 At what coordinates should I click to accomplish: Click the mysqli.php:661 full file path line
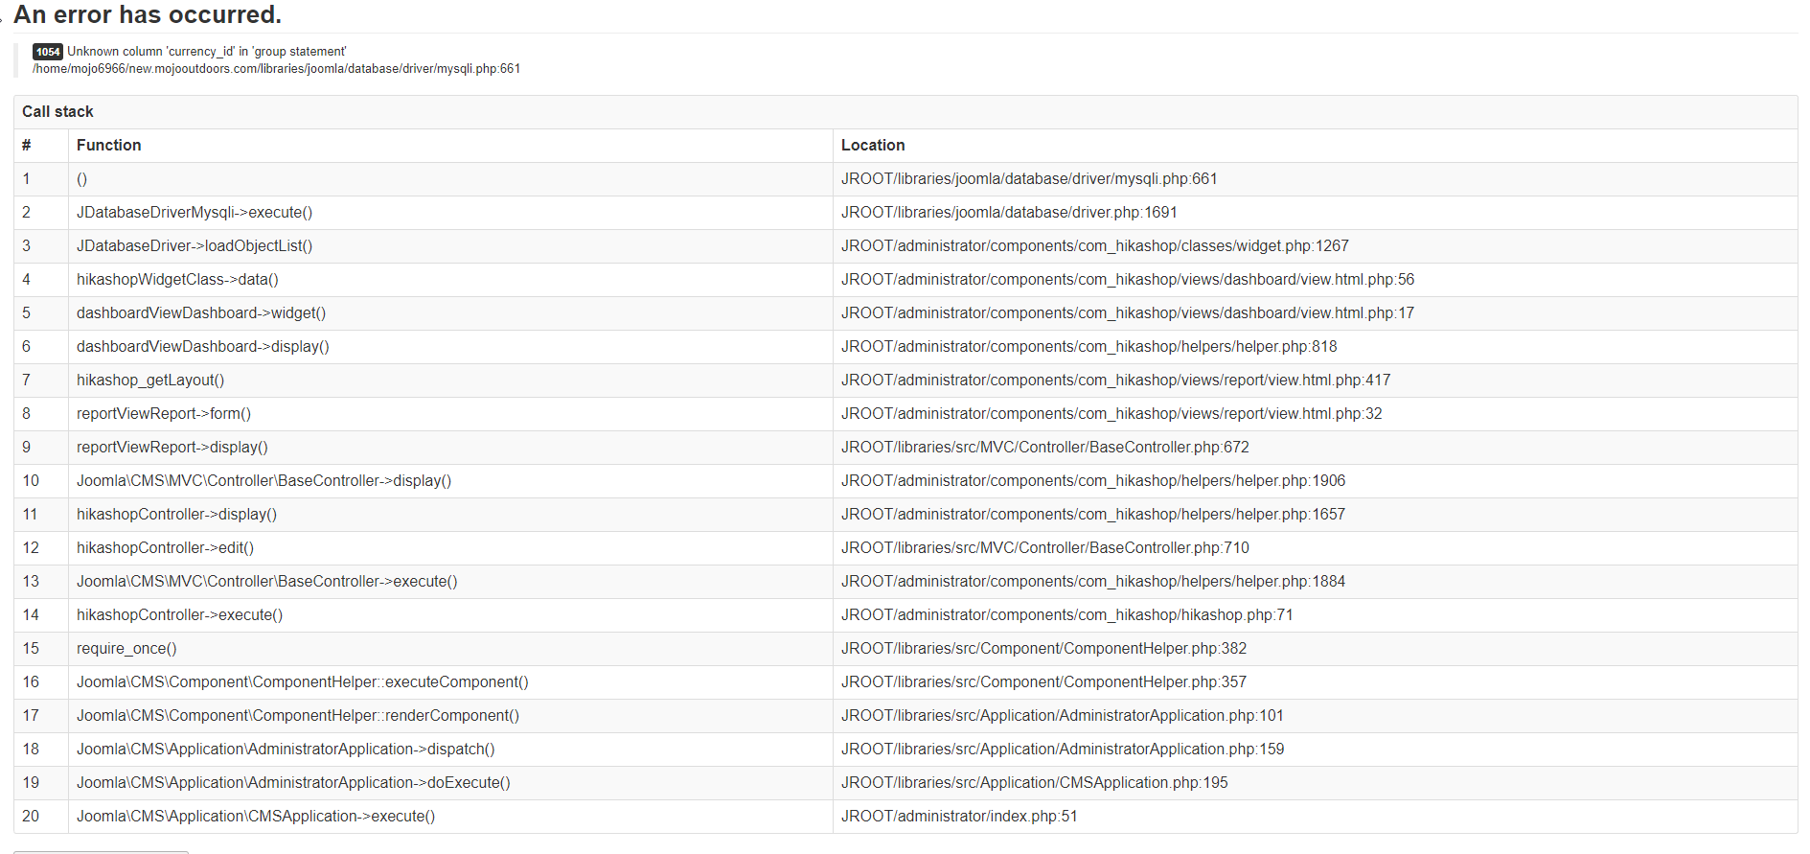276,69
